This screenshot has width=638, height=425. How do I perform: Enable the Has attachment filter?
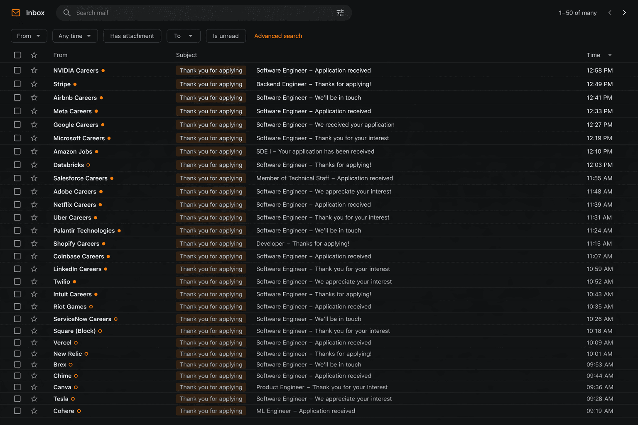click(132, 36)
